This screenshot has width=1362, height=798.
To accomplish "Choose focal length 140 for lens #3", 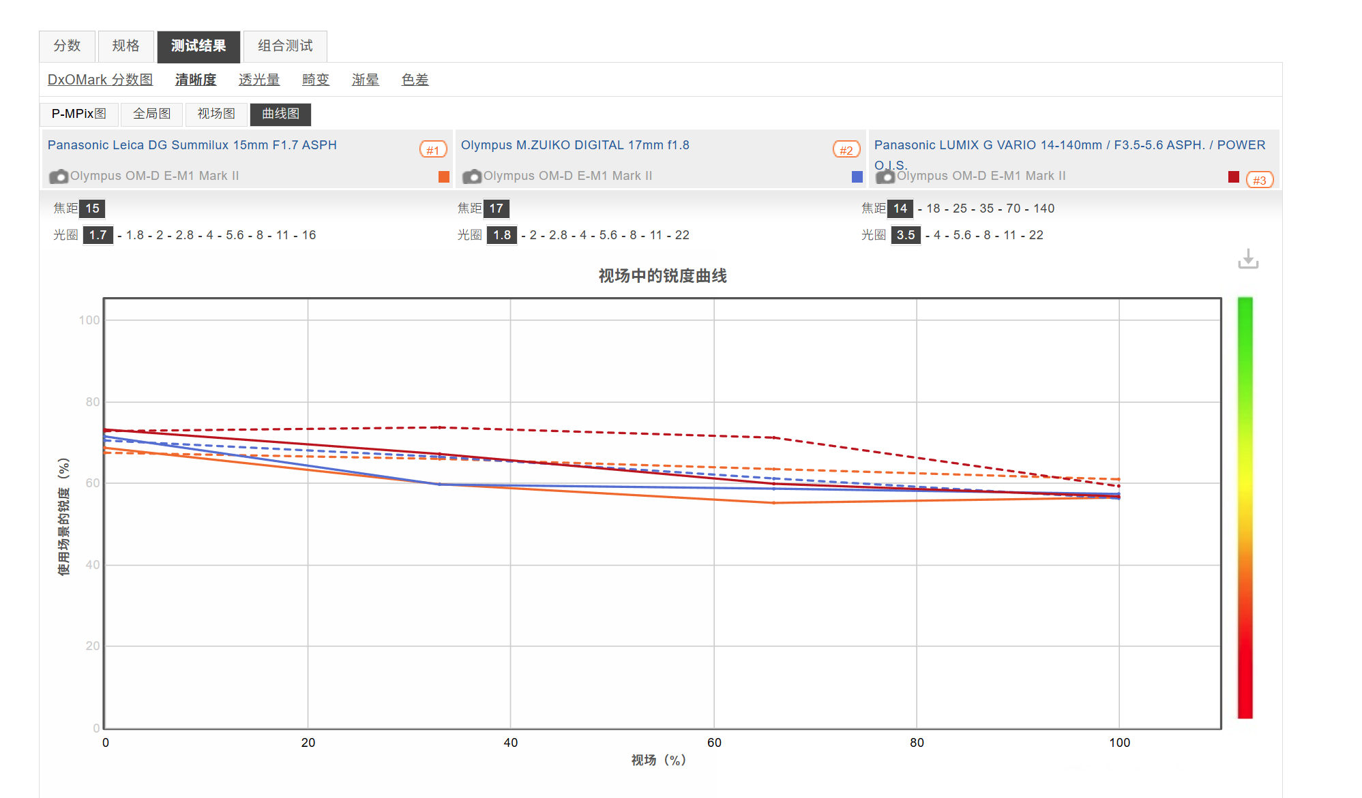I will (x=1044, y=209).
